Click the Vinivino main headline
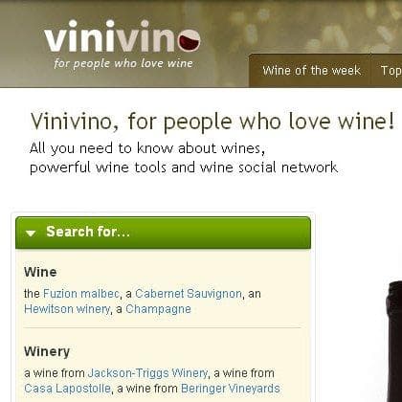 coord(212,122)
